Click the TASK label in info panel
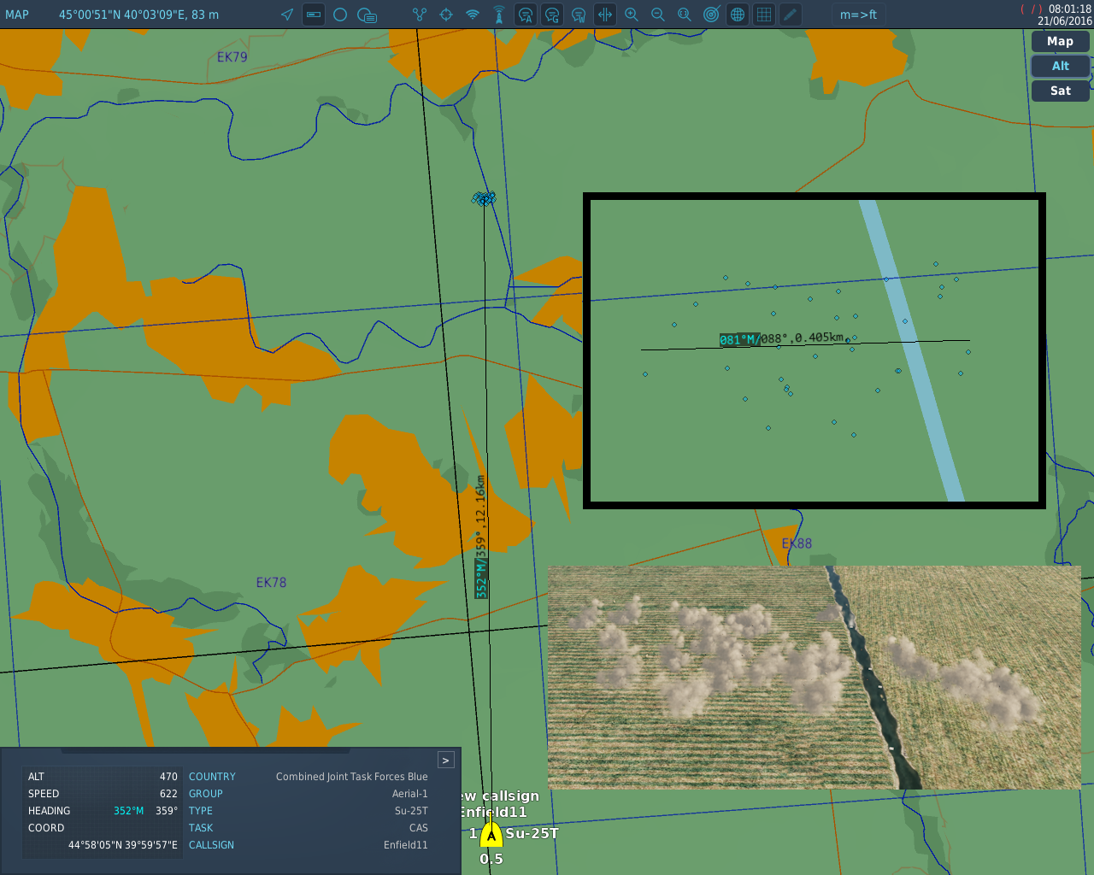The height and width of the screenshot is (875, 1094). coord(201,828)
